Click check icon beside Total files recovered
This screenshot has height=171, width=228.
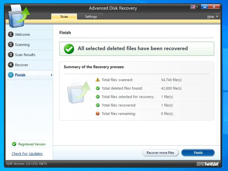[98, 105]
